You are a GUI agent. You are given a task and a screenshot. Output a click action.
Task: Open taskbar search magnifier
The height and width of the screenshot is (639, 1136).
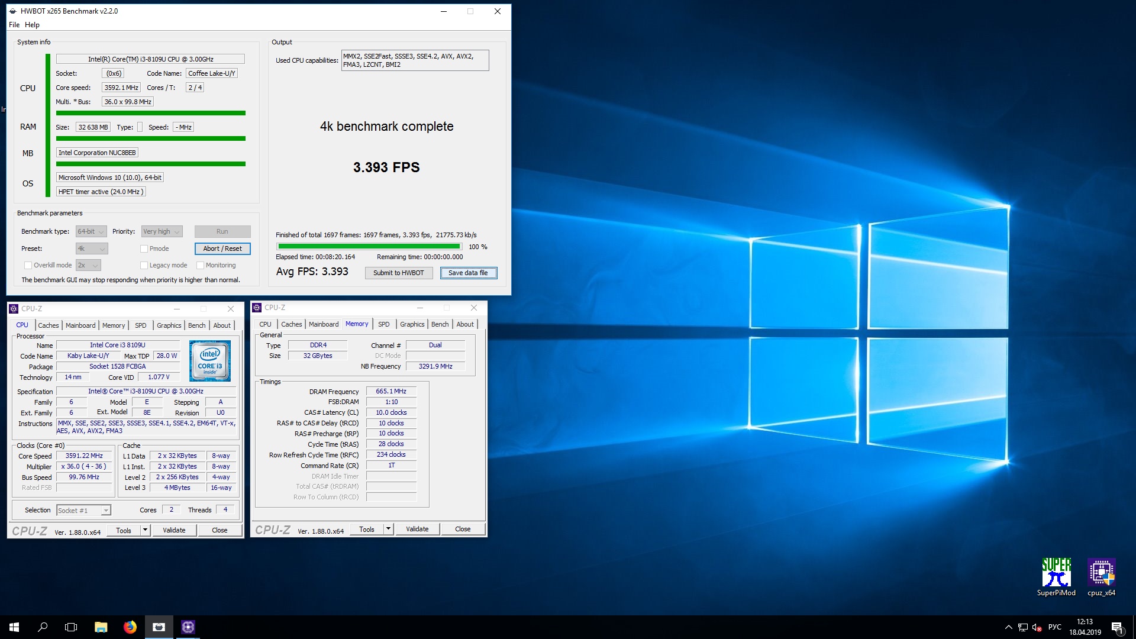click(43, 627)
